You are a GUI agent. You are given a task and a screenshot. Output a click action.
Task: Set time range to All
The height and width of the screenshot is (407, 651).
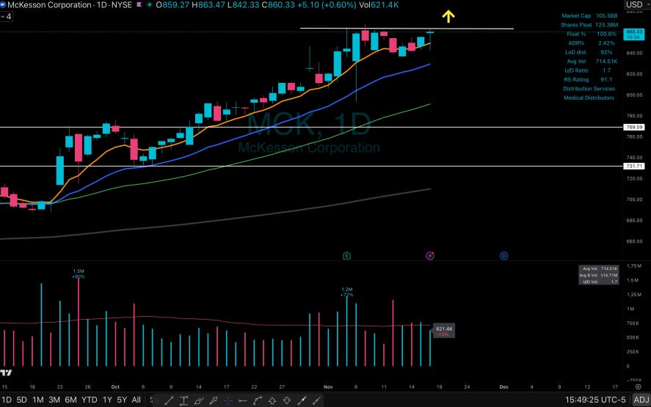pos(137,400)
